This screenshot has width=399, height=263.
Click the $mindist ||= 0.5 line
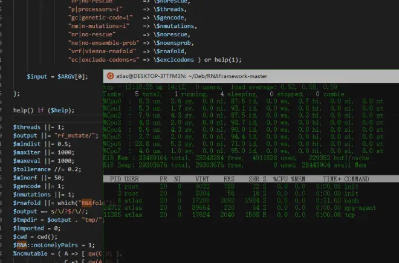click(x=42, y=144)
